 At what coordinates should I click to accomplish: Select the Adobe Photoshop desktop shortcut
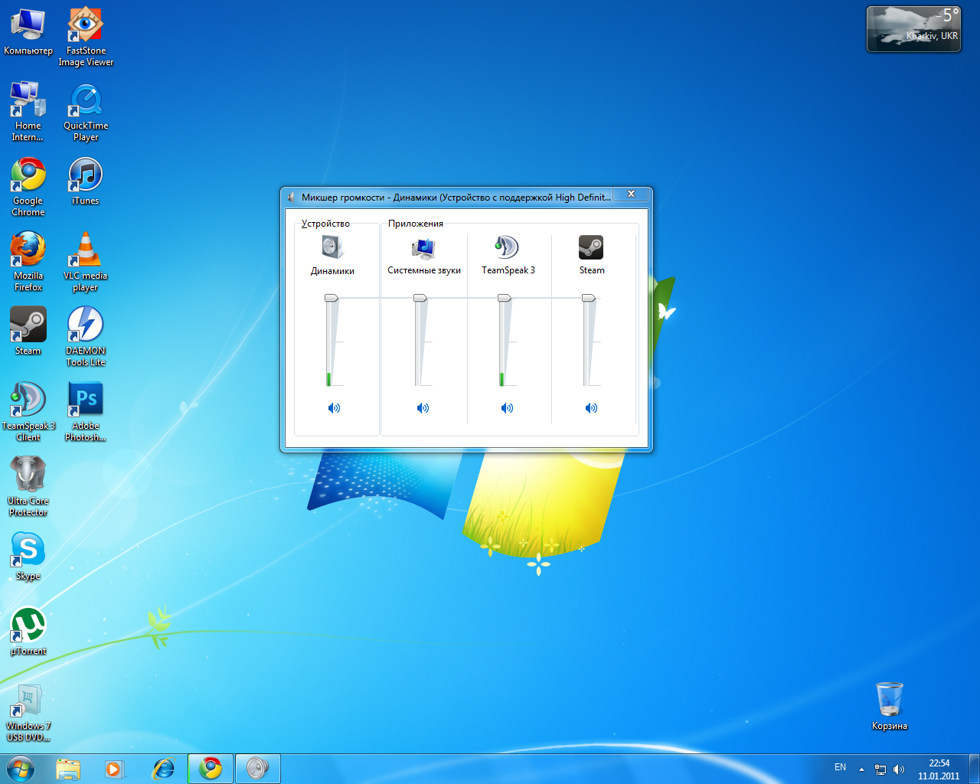click(x=86, y=412)
